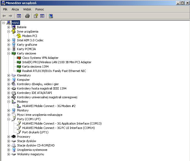Click the Cisco Systems VPN Adapter icon
Image resolution: width=190 pixels, height=161 pixels.
pos(19,58)
